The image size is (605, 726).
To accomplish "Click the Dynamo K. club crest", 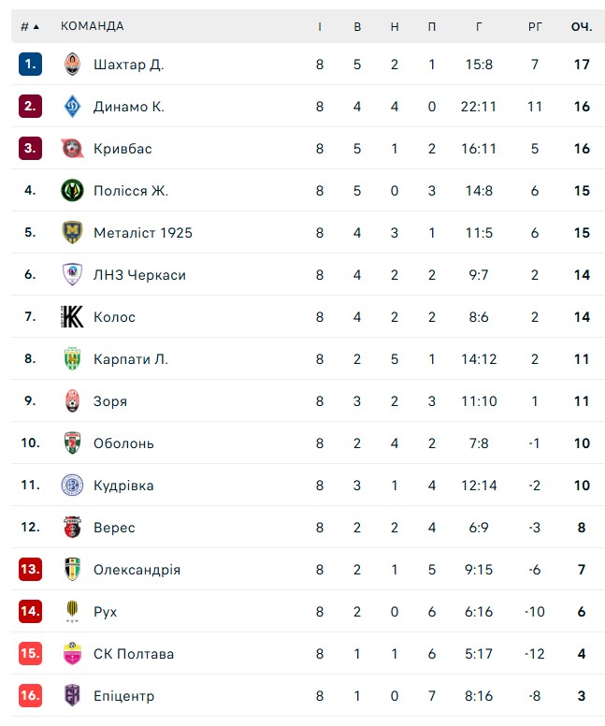I will pos(72,107).
